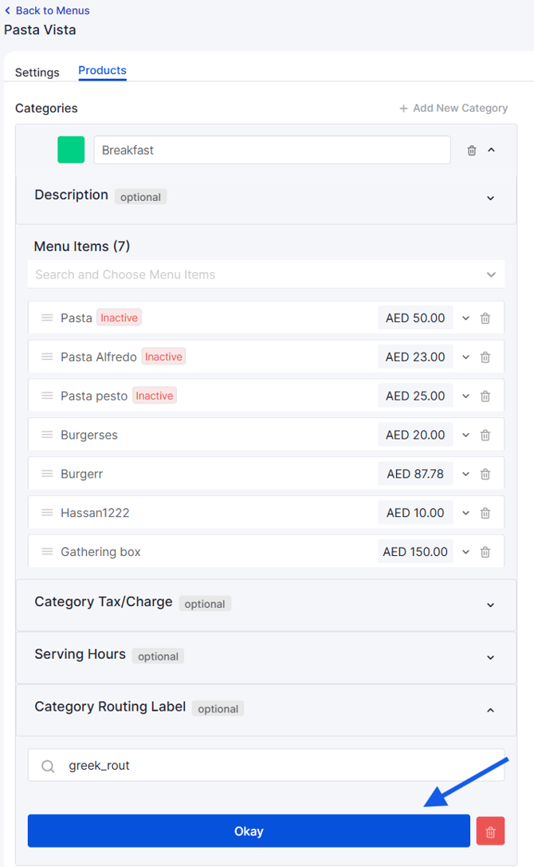The height and width of the screenshot is (867, 534).
Task: Expand Category Tax/Charge section
Action: tap(490, 605)
